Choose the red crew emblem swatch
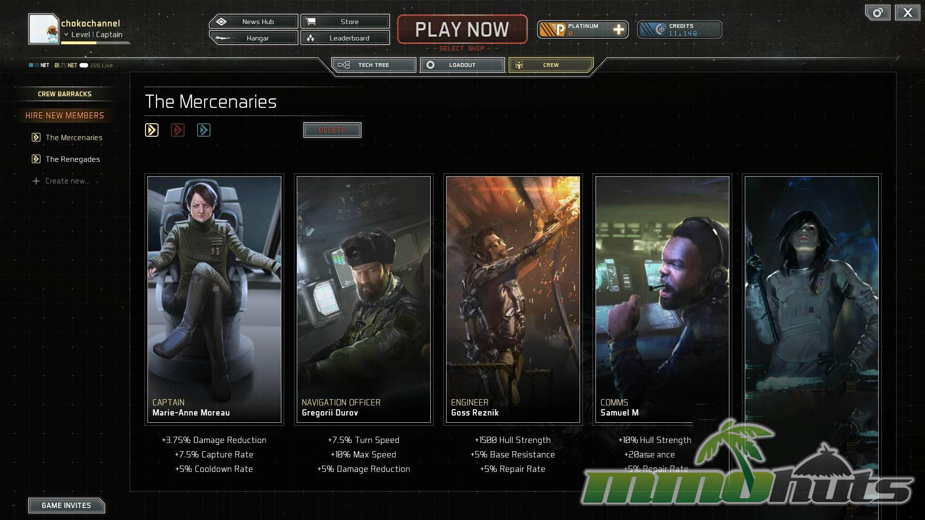 pyautogui.click(x=178, y=130)
